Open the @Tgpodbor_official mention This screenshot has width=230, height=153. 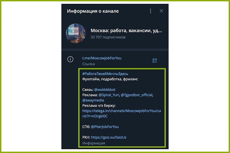click(137, 95)
